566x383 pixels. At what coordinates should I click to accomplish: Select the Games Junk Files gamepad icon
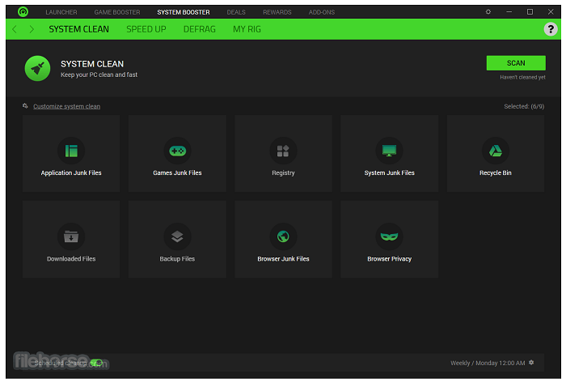point(177,151)
